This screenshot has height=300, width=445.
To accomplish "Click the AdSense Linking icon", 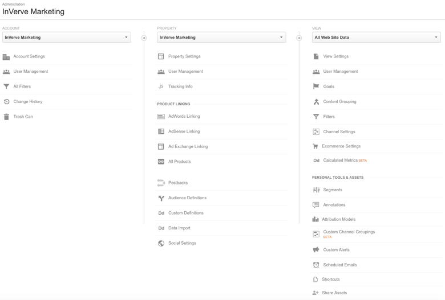I will pos(161,131).
